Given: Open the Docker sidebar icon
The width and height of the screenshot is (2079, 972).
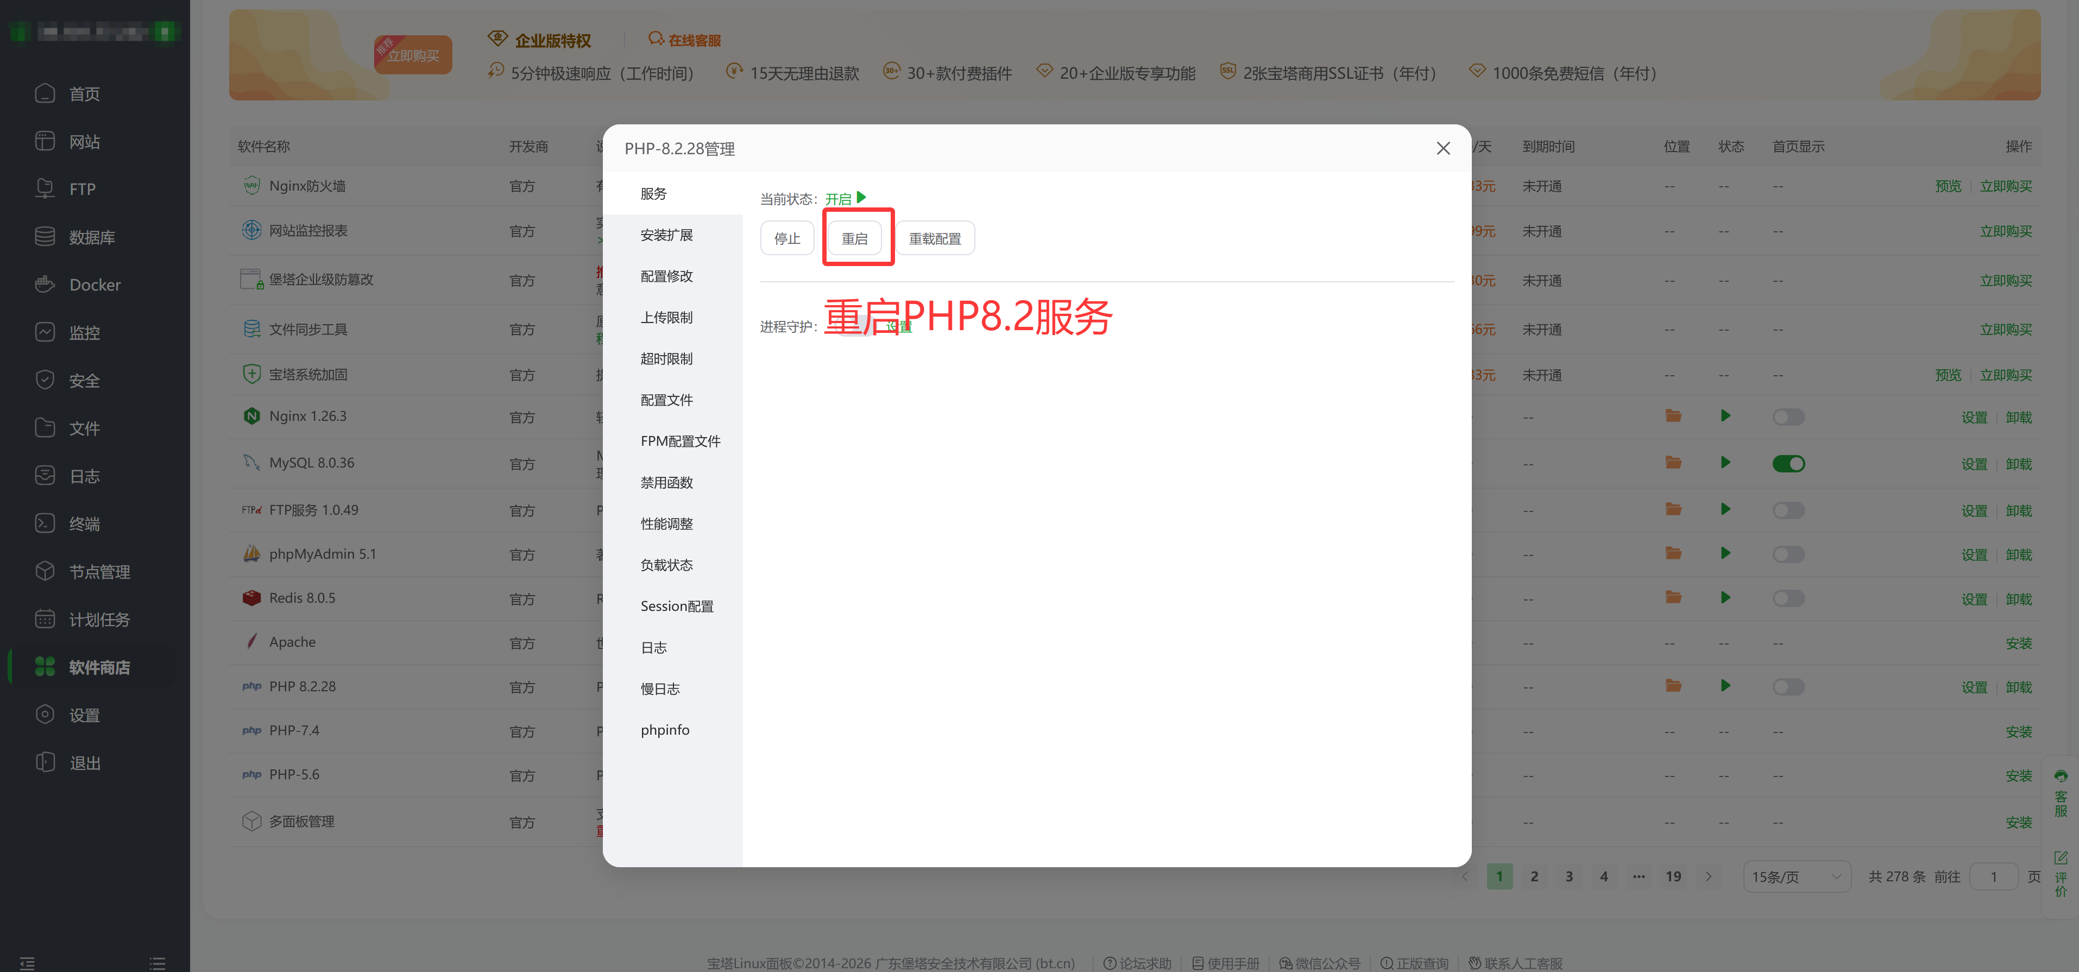Looking at the screenshot, I should coord(45,284).
